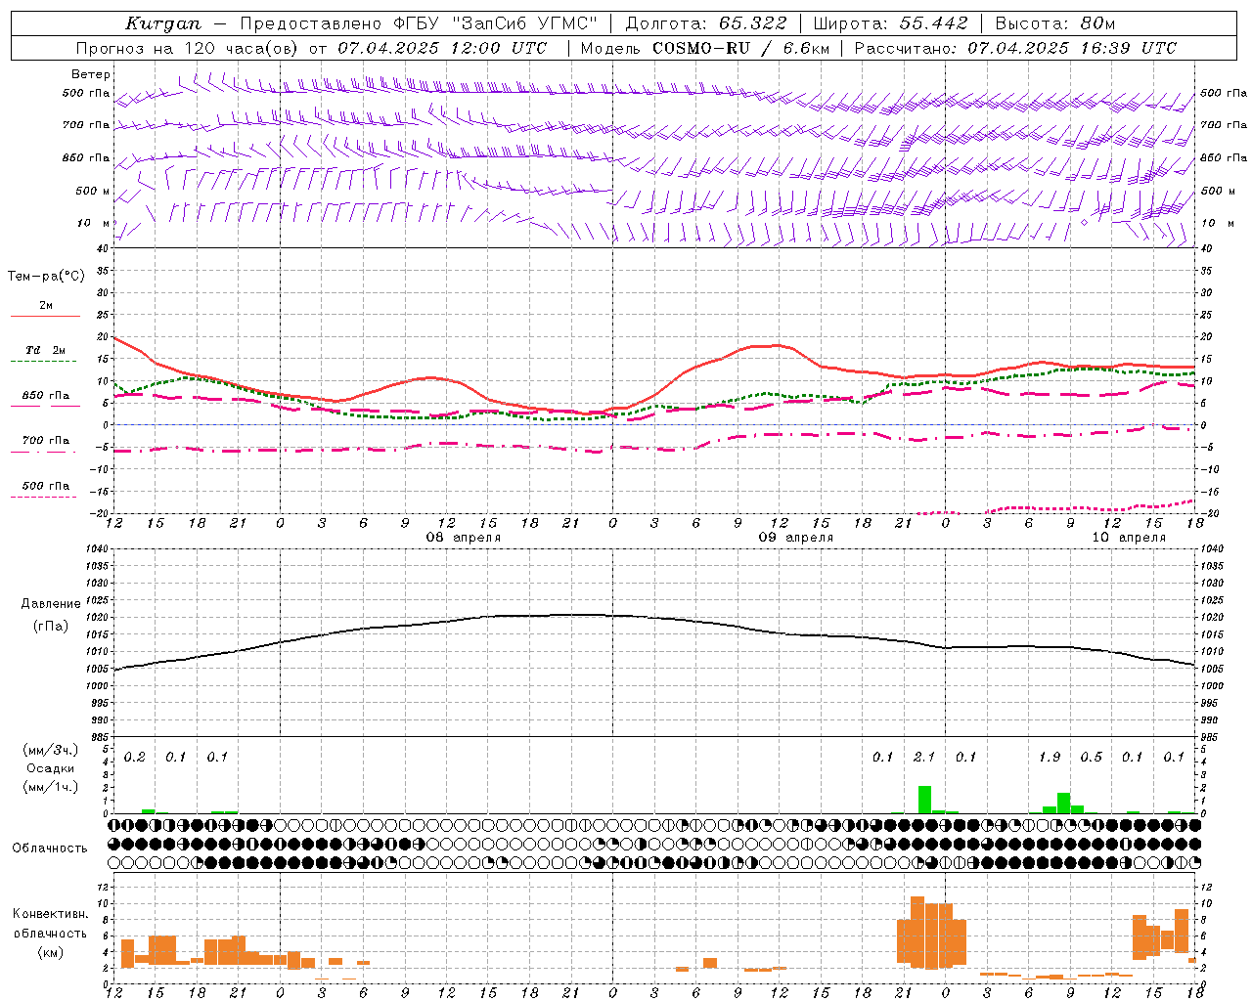The image size is (1252, 1001).
Task: Click the Облачность row label
Action: (50, 849)
